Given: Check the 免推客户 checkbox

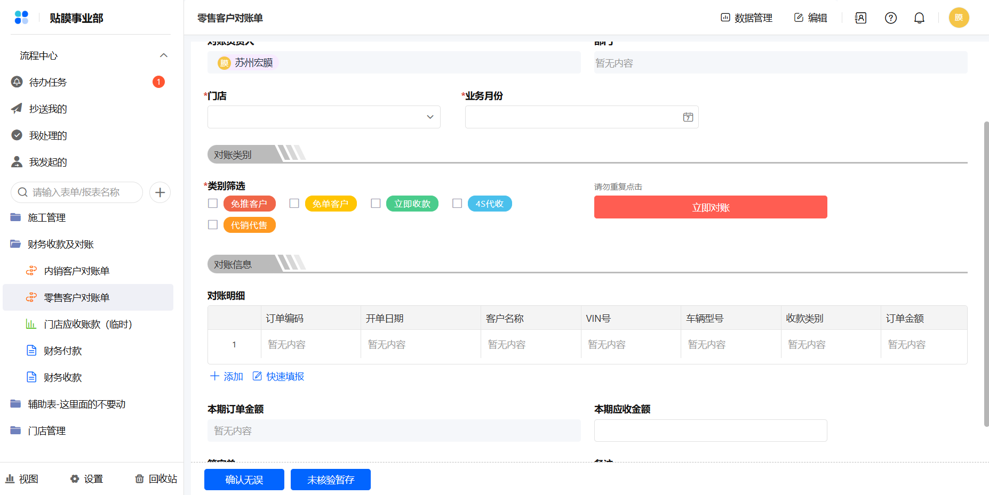Looking at the screenshot, I should (213, 204).
